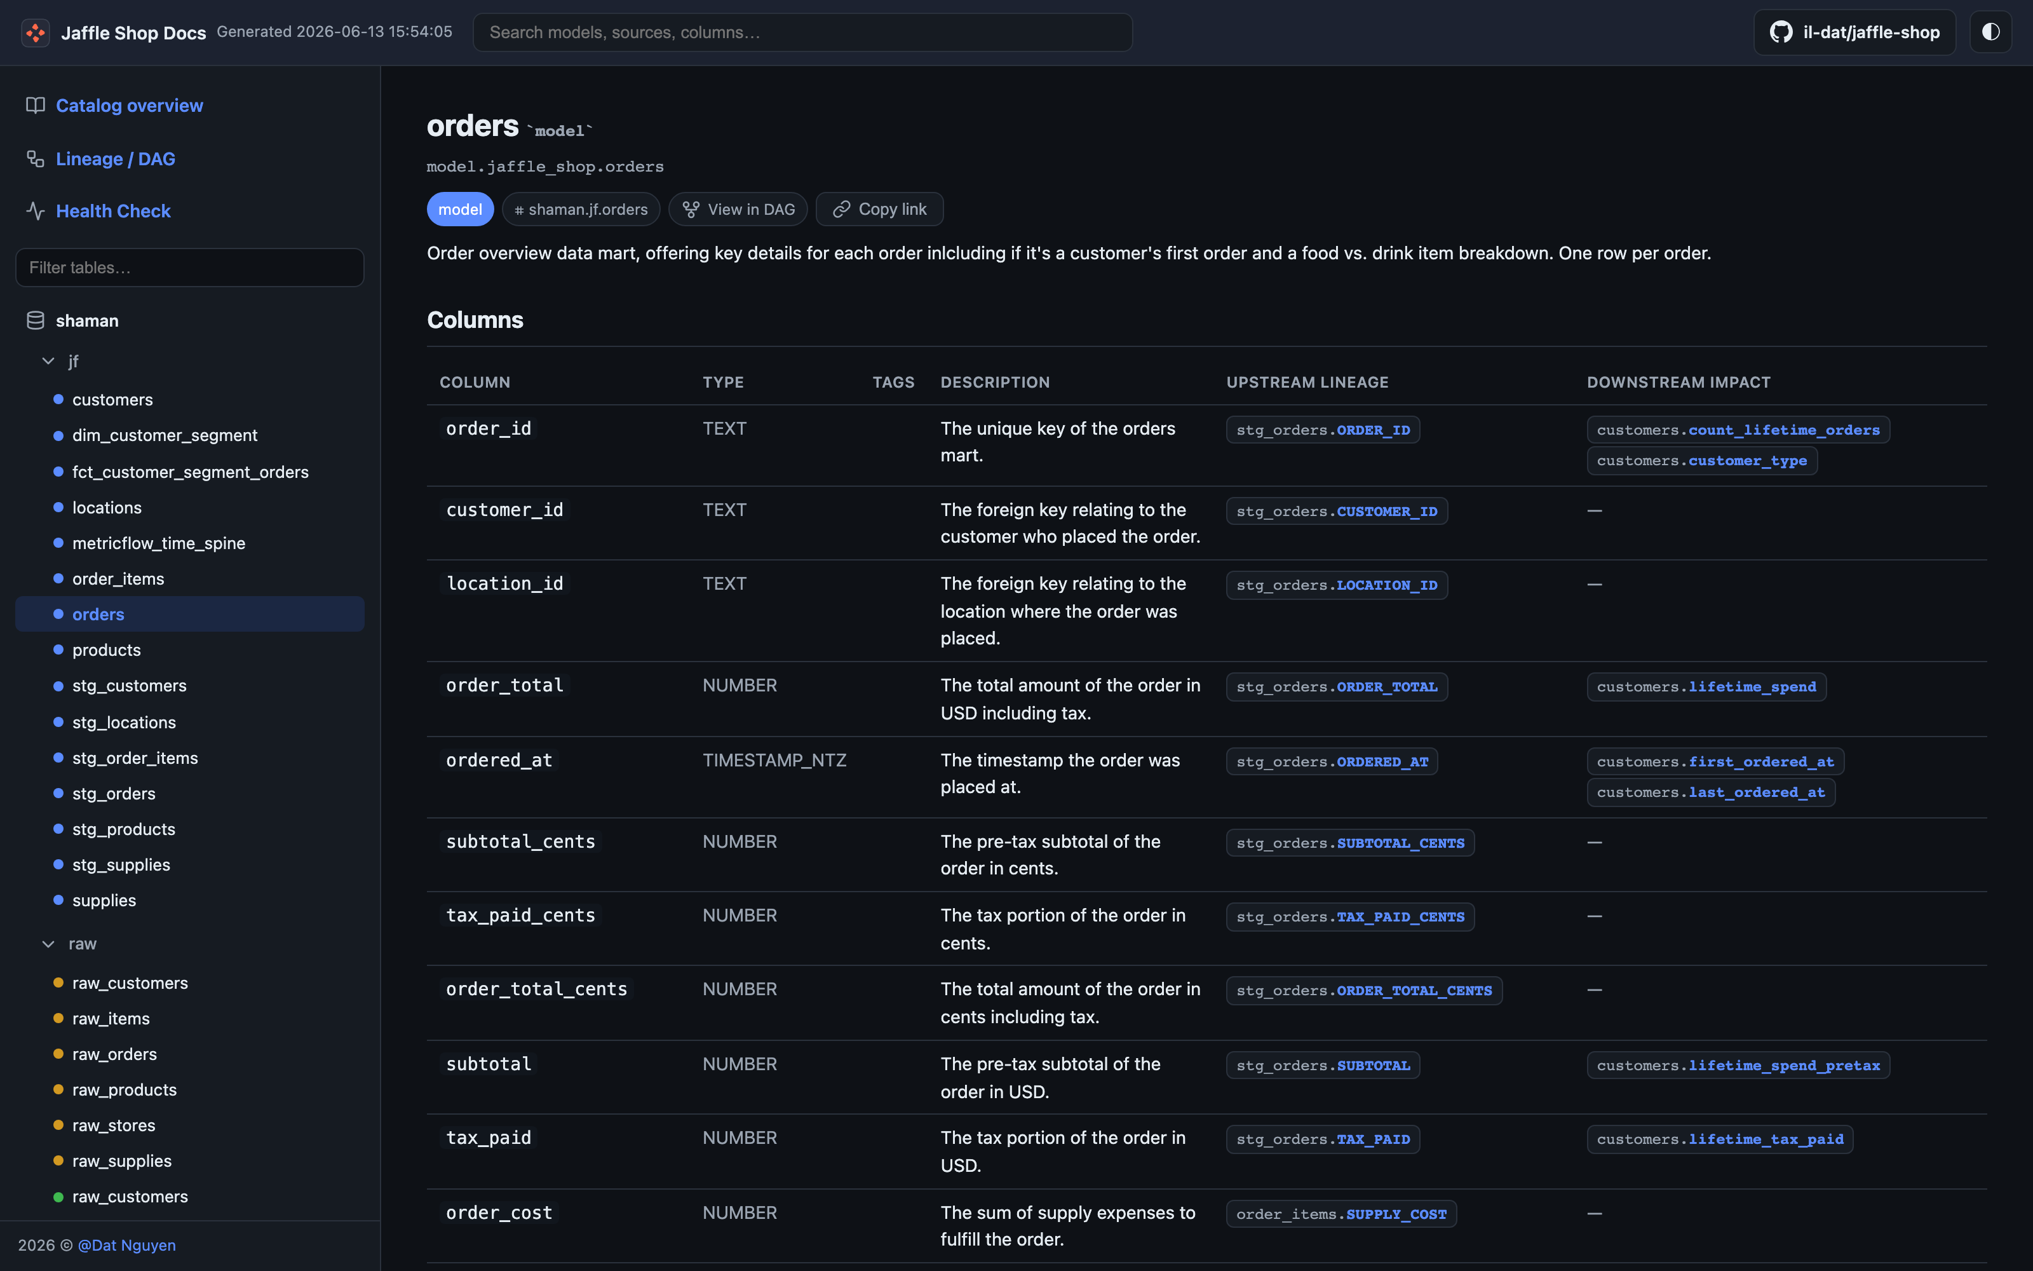The image size is (2033, 1271).
Task: Go to Lineage / DAG view
Action: tap(115, 159)
